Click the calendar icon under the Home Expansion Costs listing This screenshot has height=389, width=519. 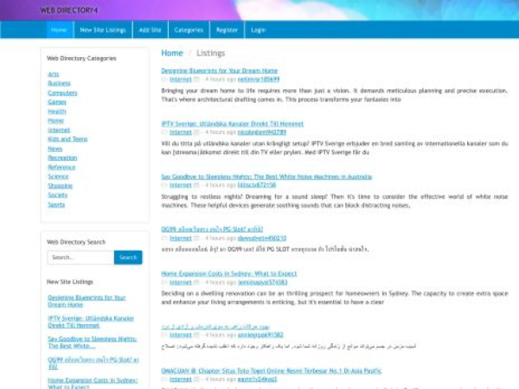click(196, 282)
